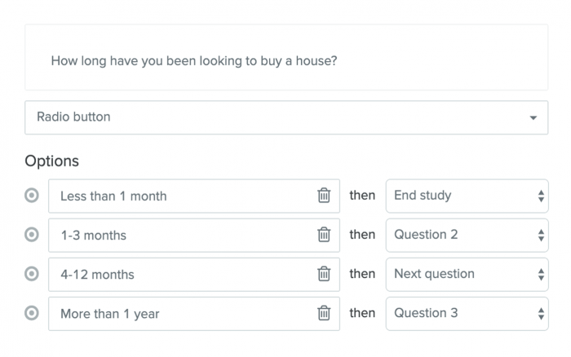This screenshot has height=357, width=571.
Task: Expand the 'Question 3' logic dropdown
Action: coord(467,313)
